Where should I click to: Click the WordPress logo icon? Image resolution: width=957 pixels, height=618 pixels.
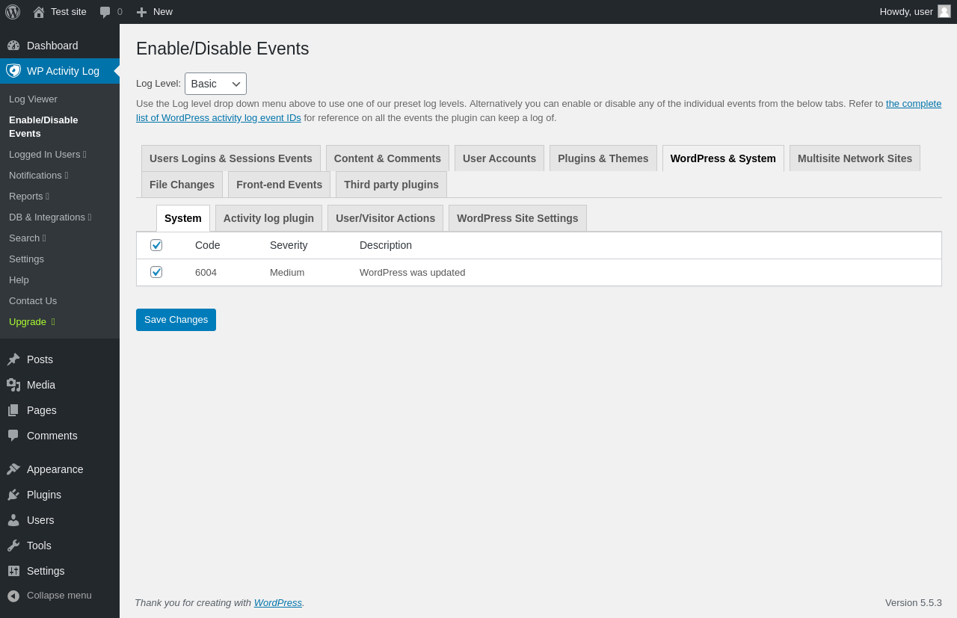pos(13,12)
